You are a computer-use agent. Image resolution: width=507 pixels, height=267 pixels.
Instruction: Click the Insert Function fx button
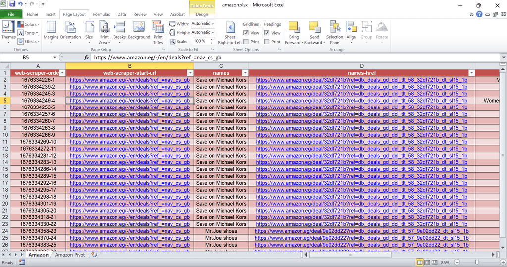point(86,57)
